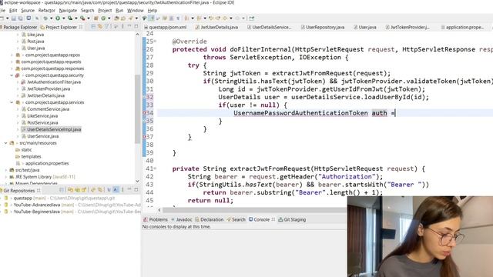Expand the src/test/java folder
Screen dimensions: 493x277
5,170
